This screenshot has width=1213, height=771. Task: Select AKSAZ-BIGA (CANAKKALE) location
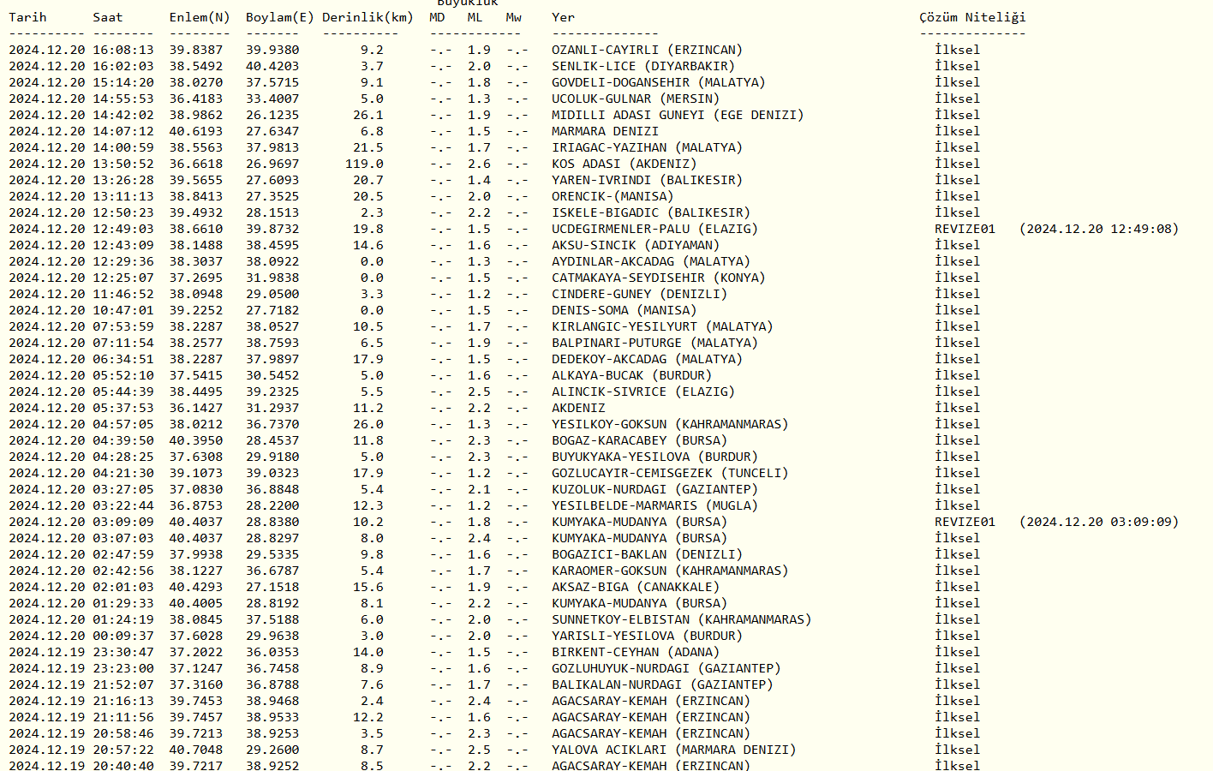[x=636, y=587]
